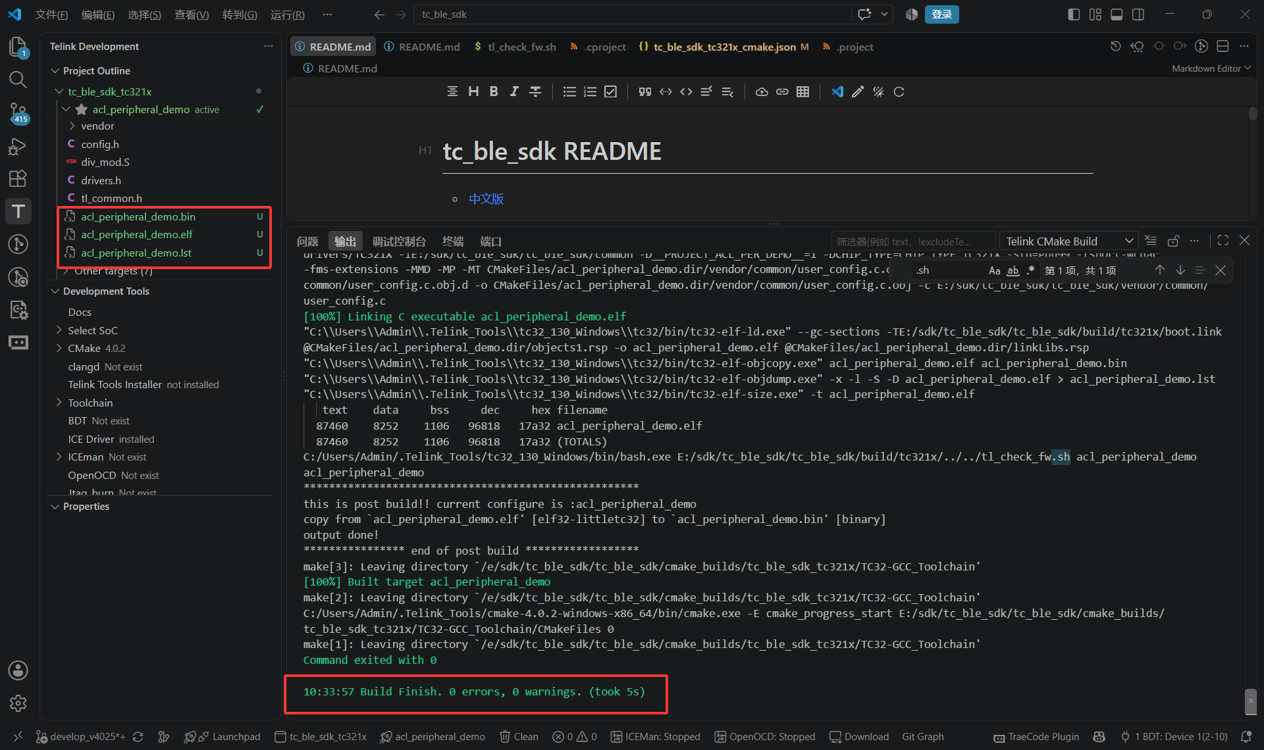1264x750 pixels.
Task: Click the Italic formatting icon
Action: click(514, 91)
